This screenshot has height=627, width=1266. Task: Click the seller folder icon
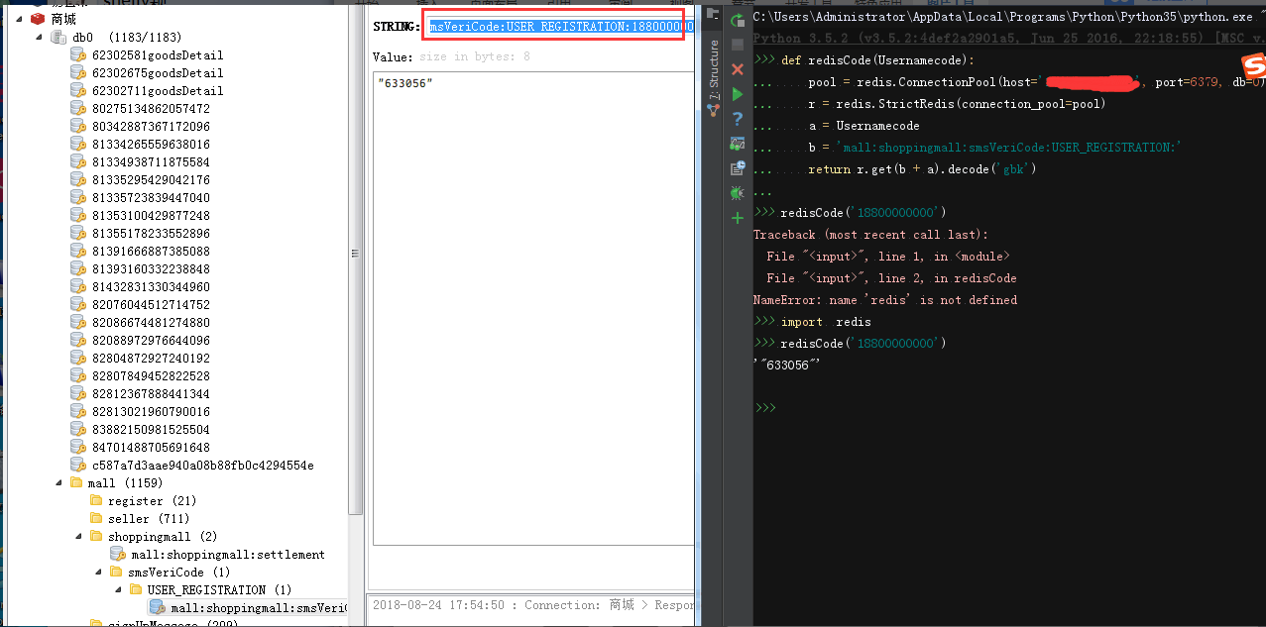tap(97, 519)
